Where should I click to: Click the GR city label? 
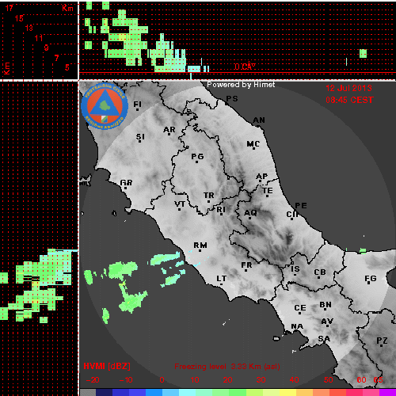(x=126, y=183)
